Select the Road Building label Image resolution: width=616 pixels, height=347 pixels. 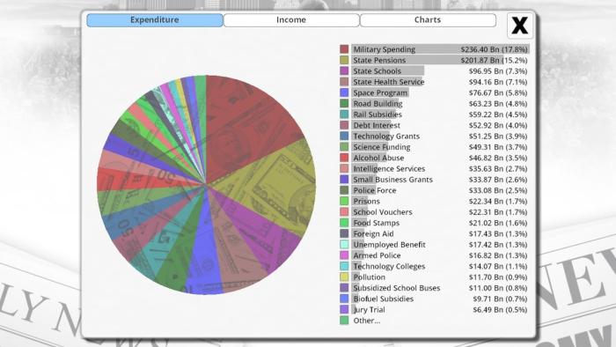(x=378, y=103)
